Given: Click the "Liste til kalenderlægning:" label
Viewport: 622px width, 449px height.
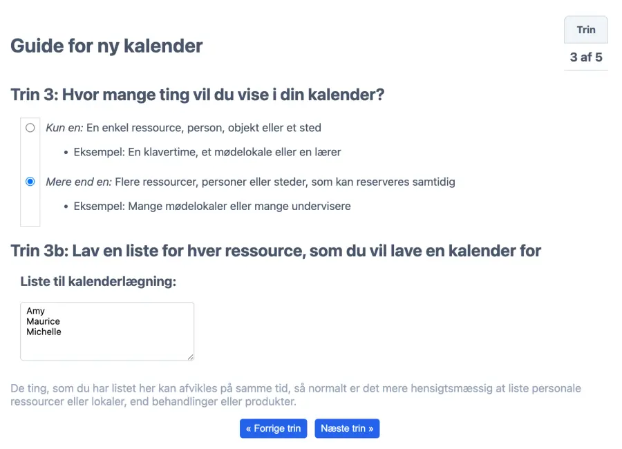Looking at the screenshot, I should click(x=99, y=281).
